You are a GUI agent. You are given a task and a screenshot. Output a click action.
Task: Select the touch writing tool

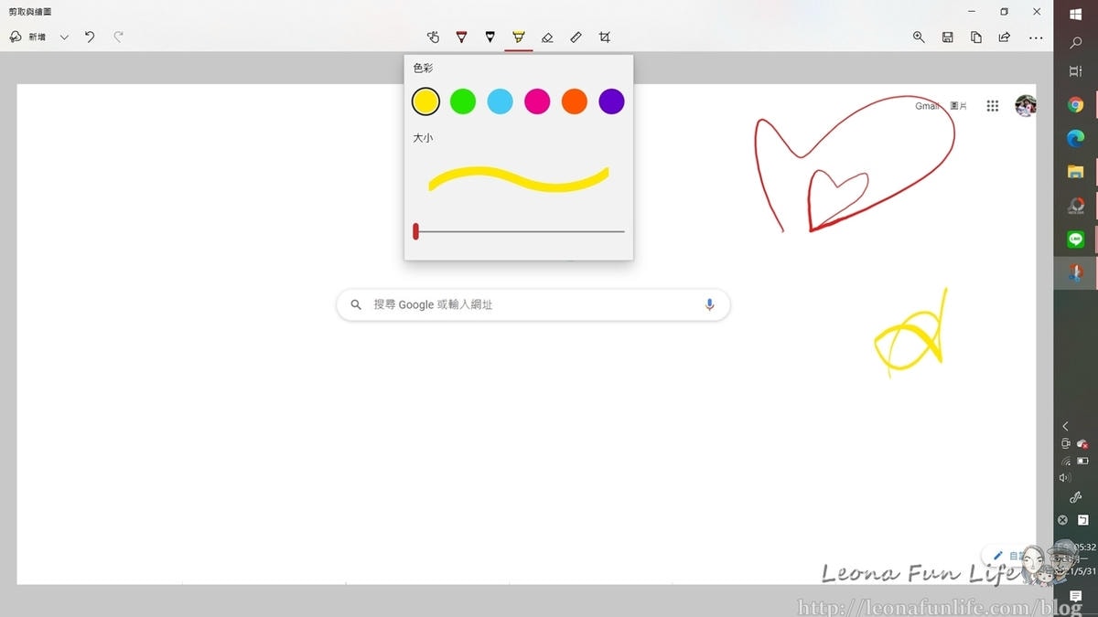tap(433, 37)
